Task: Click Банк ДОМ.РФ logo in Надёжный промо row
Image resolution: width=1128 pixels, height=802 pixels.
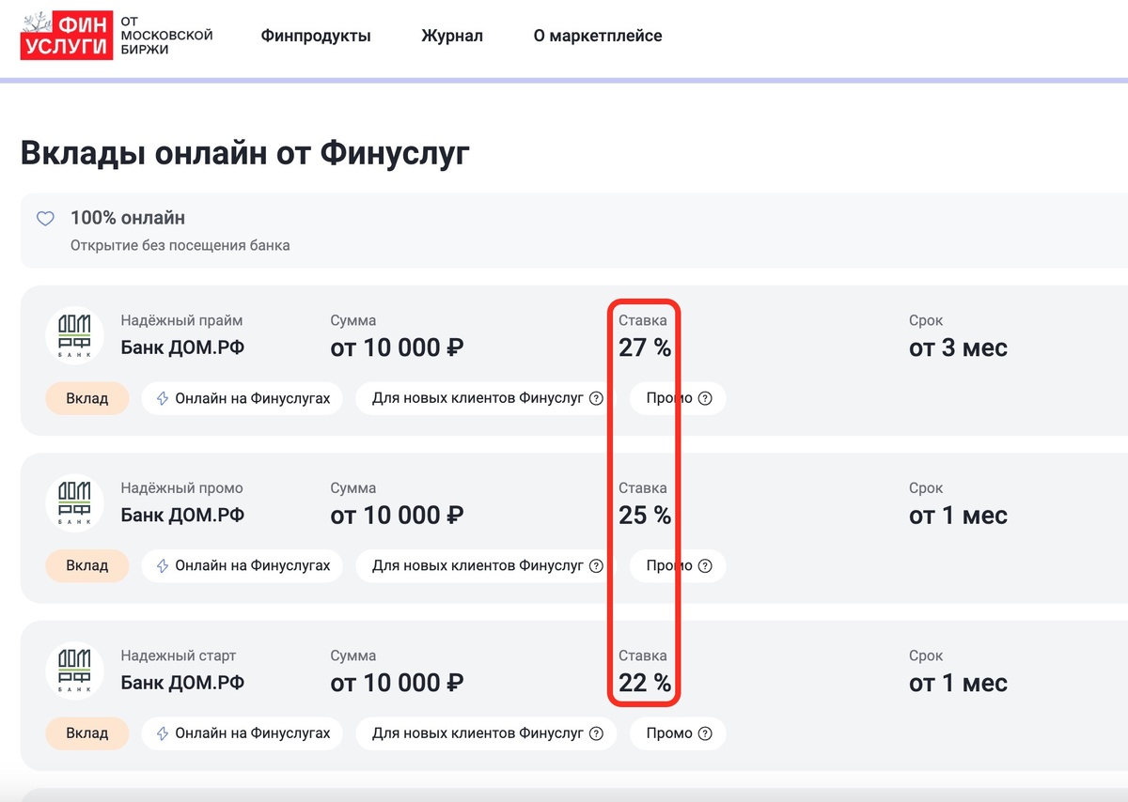Action: pos(74,504)
